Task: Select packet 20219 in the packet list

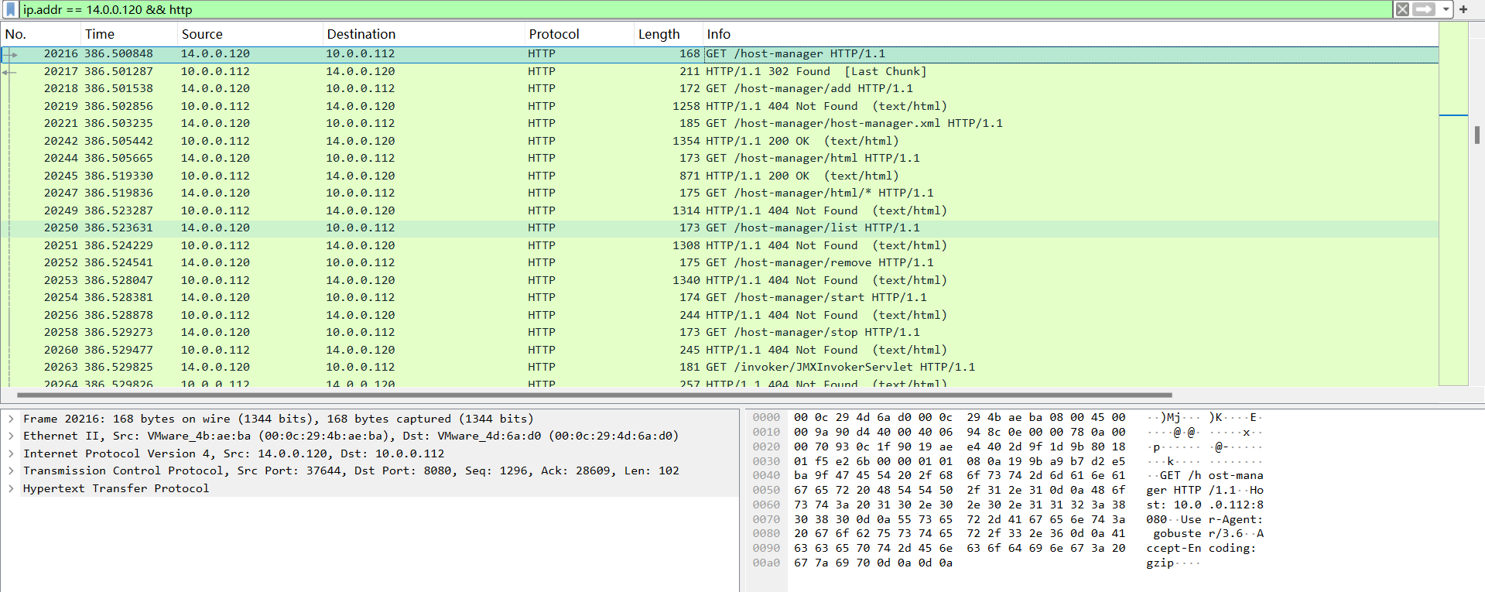Action: point(720,106)
